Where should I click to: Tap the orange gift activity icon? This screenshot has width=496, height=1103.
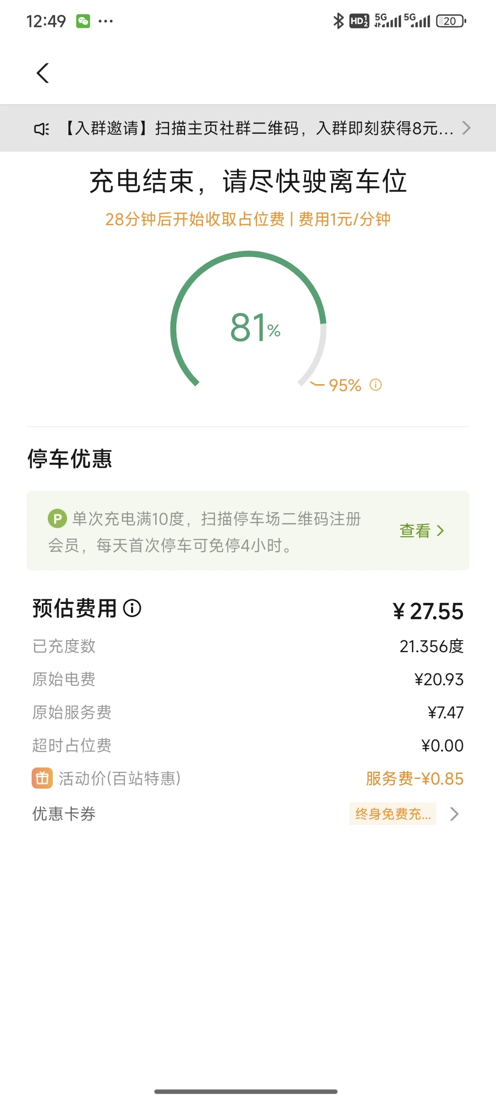(42, 778)
